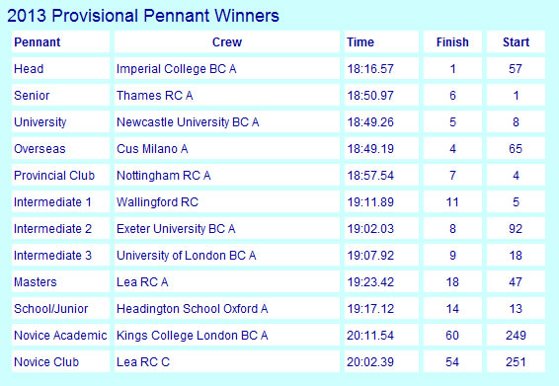559x386 pixels.
Task: Click Wallingford RC crew cell
Action: click(227, 201)
